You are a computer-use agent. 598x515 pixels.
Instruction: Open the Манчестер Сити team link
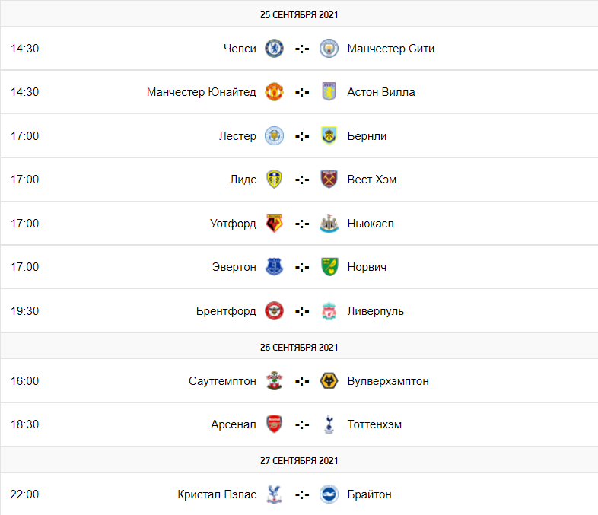390,49
